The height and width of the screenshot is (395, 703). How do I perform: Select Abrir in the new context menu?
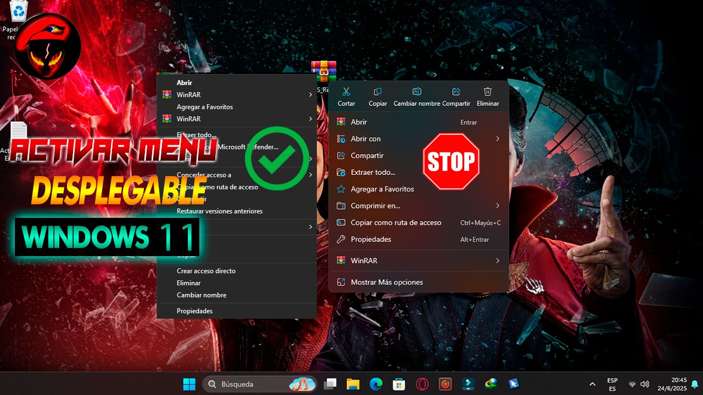(419, 122)
